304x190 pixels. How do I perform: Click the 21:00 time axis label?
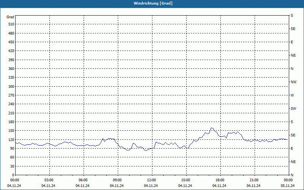point(254,180)
